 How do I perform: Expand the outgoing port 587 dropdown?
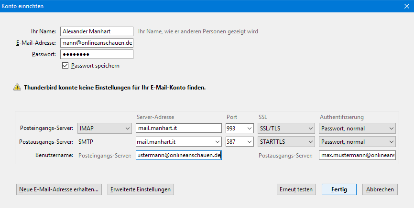(x=249, y=142)
